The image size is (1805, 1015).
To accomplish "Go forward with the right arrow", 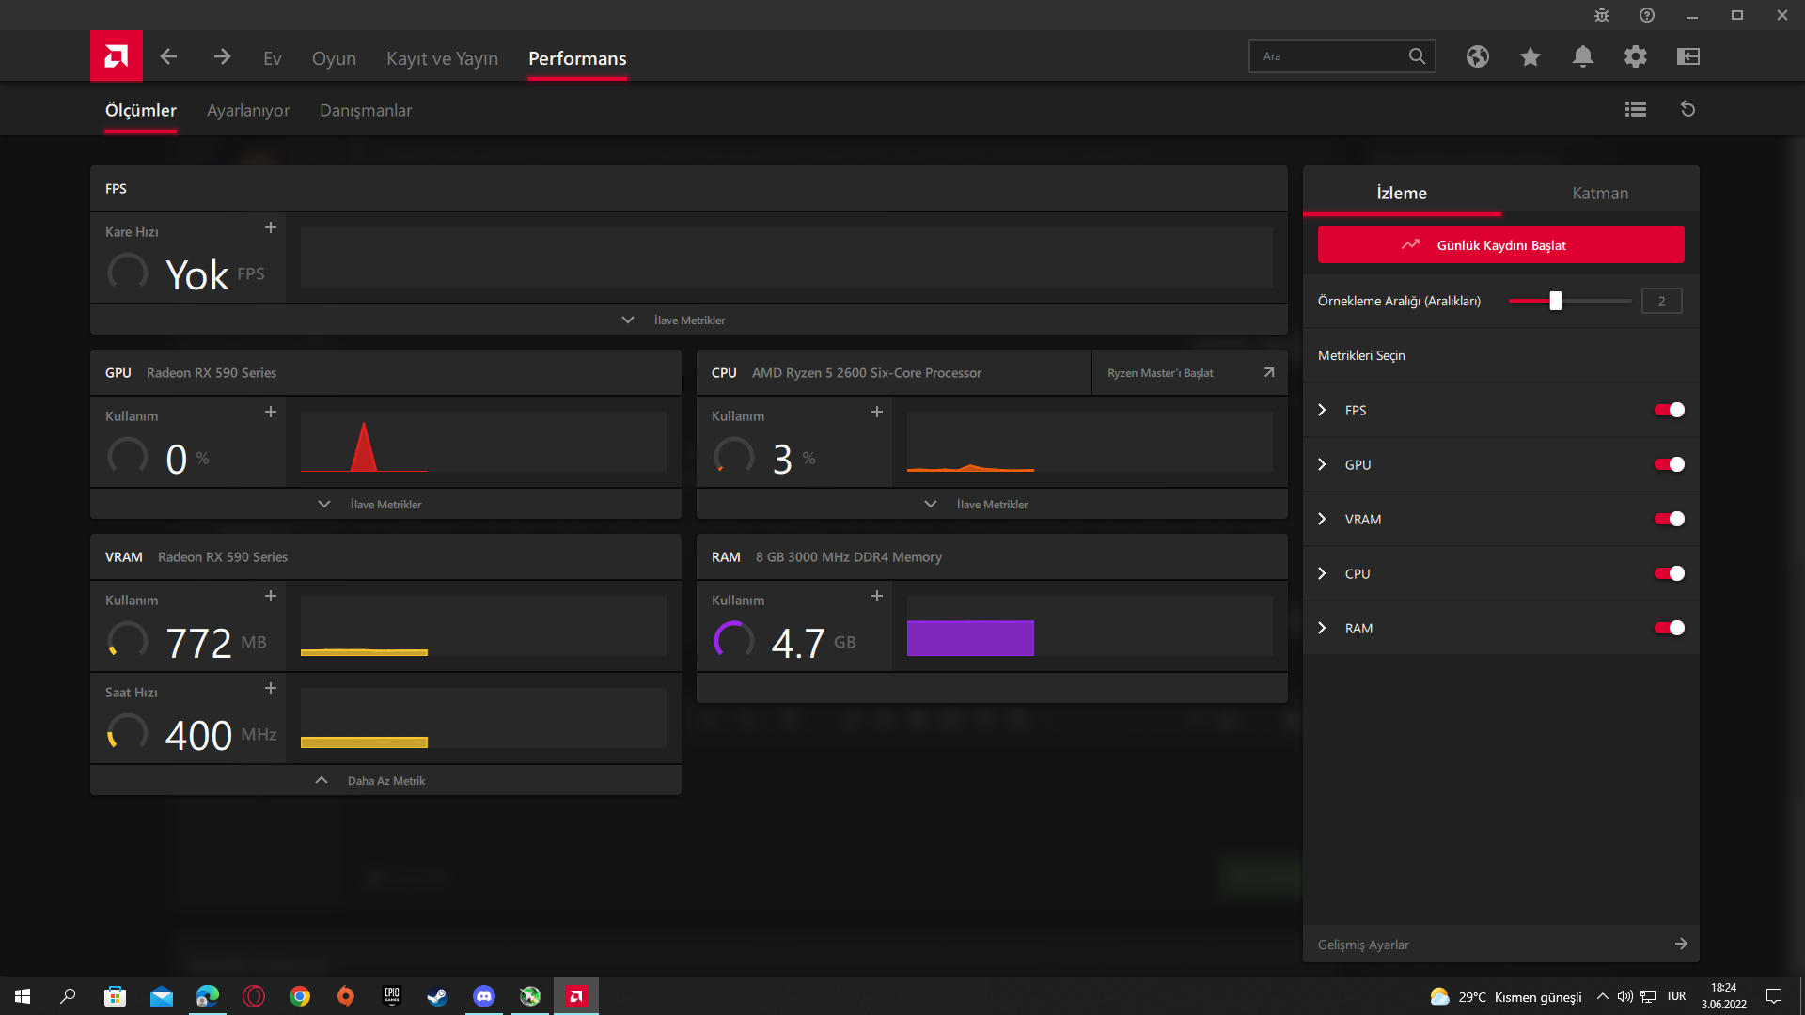I will coord(222,57).
